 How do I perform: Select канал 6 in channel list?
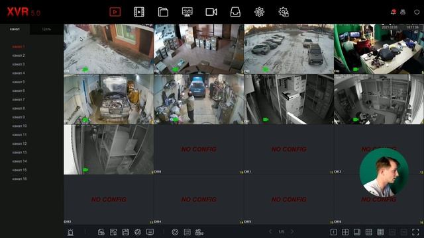coord(19,91)
